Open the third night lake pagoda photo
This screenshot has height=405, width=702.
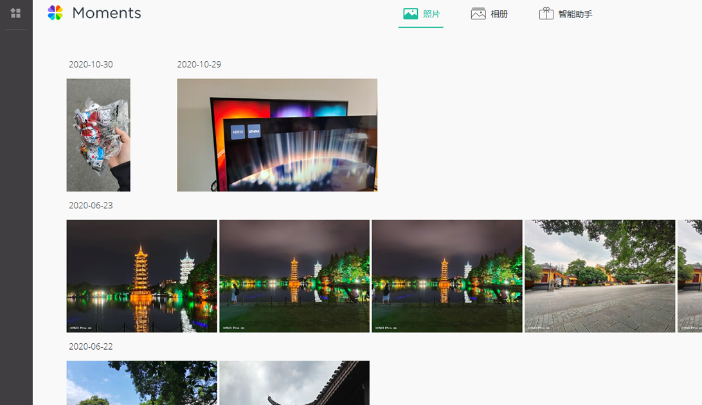click(447, 276)
